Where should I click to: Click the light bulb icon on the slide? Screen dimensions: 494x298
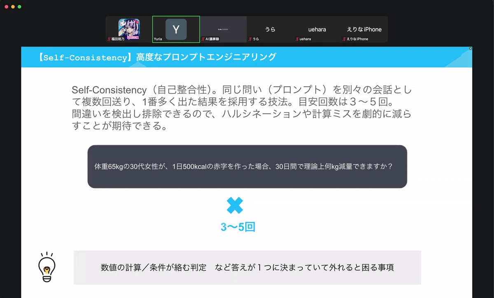click(x=47, y=267)
